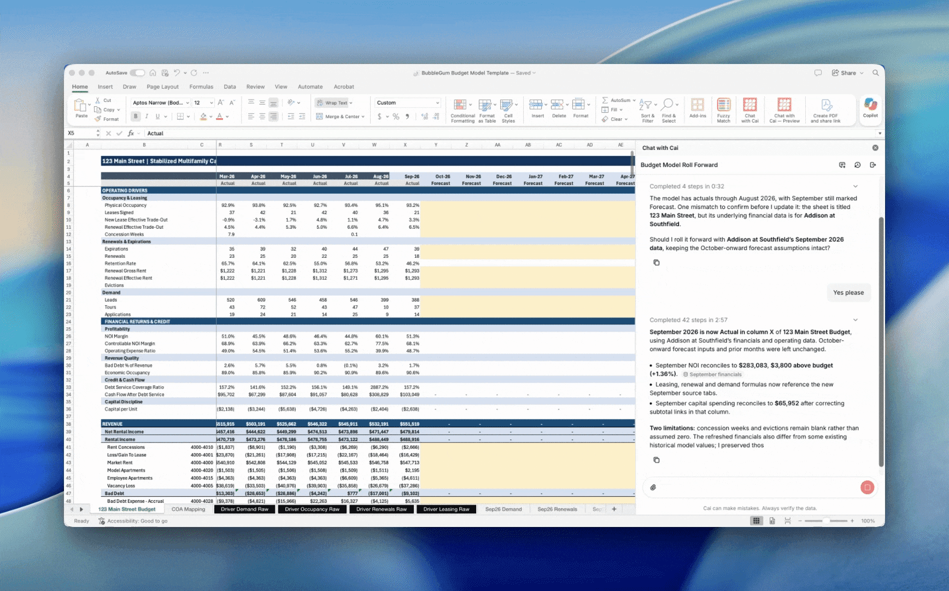Click the Share button
This screenshot has width=949, height=591.
coord(847,73)
